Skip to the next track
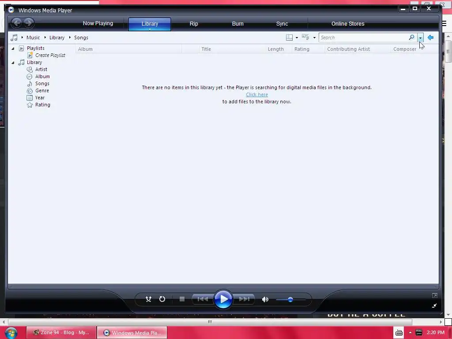This screenshot has width=452, height=339. 244,299
